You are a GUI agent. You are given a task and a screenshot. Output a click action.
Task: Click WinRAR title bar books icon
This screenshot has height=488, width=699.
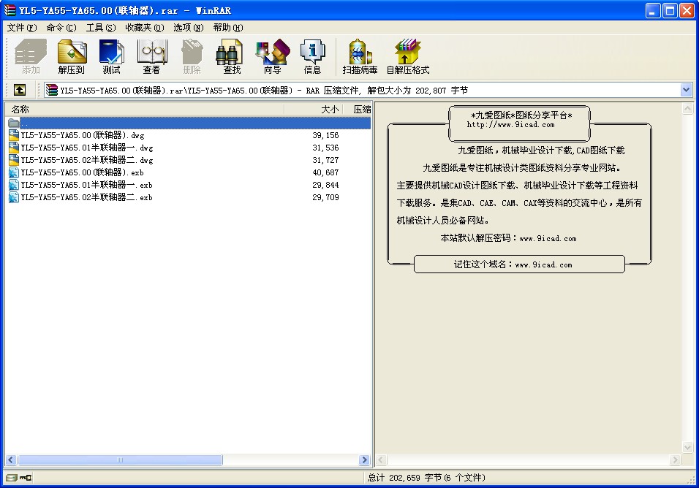click(x=10, y=10)
